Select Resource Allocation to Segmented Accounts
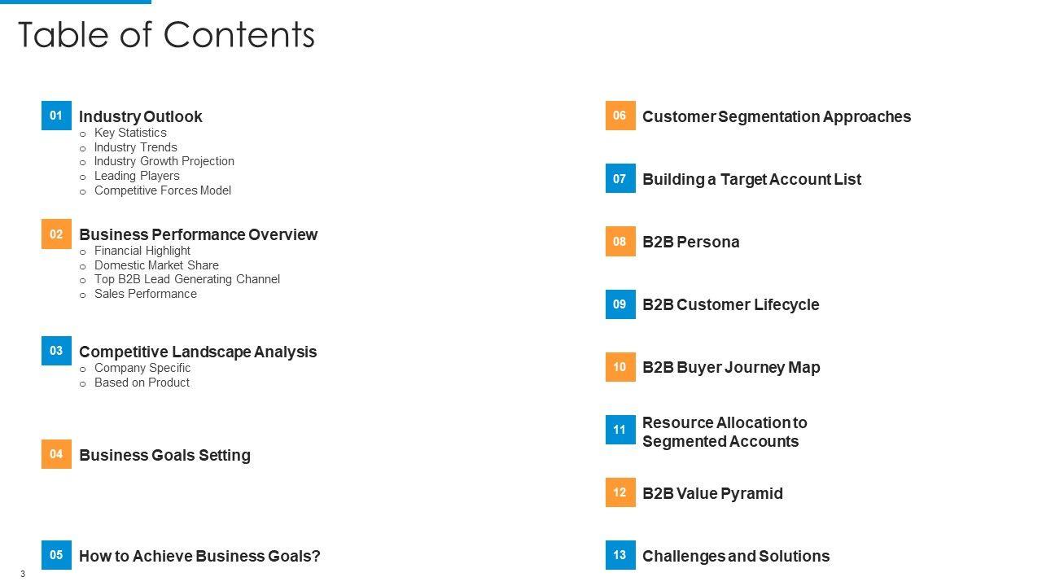1042x586 pixels. tap(724, 432)
